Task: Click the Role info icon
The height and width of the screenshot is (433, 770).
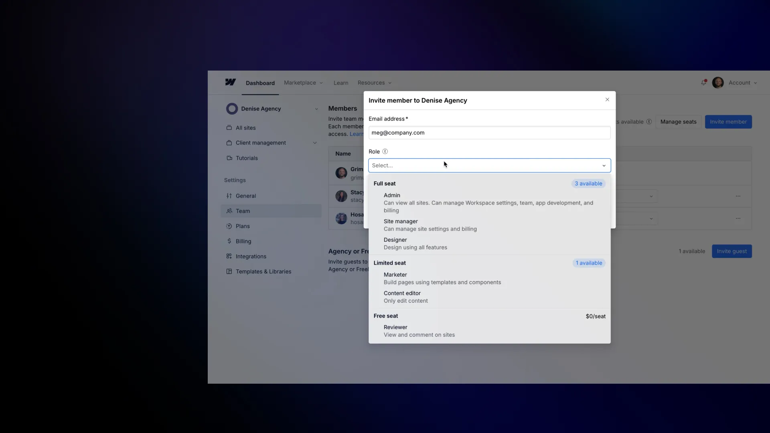Action: [385, 152]
